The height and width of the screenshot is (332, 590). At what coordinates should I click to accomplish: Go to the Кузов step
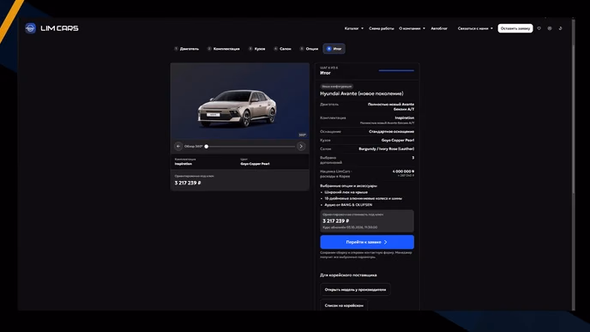[257, 49]
